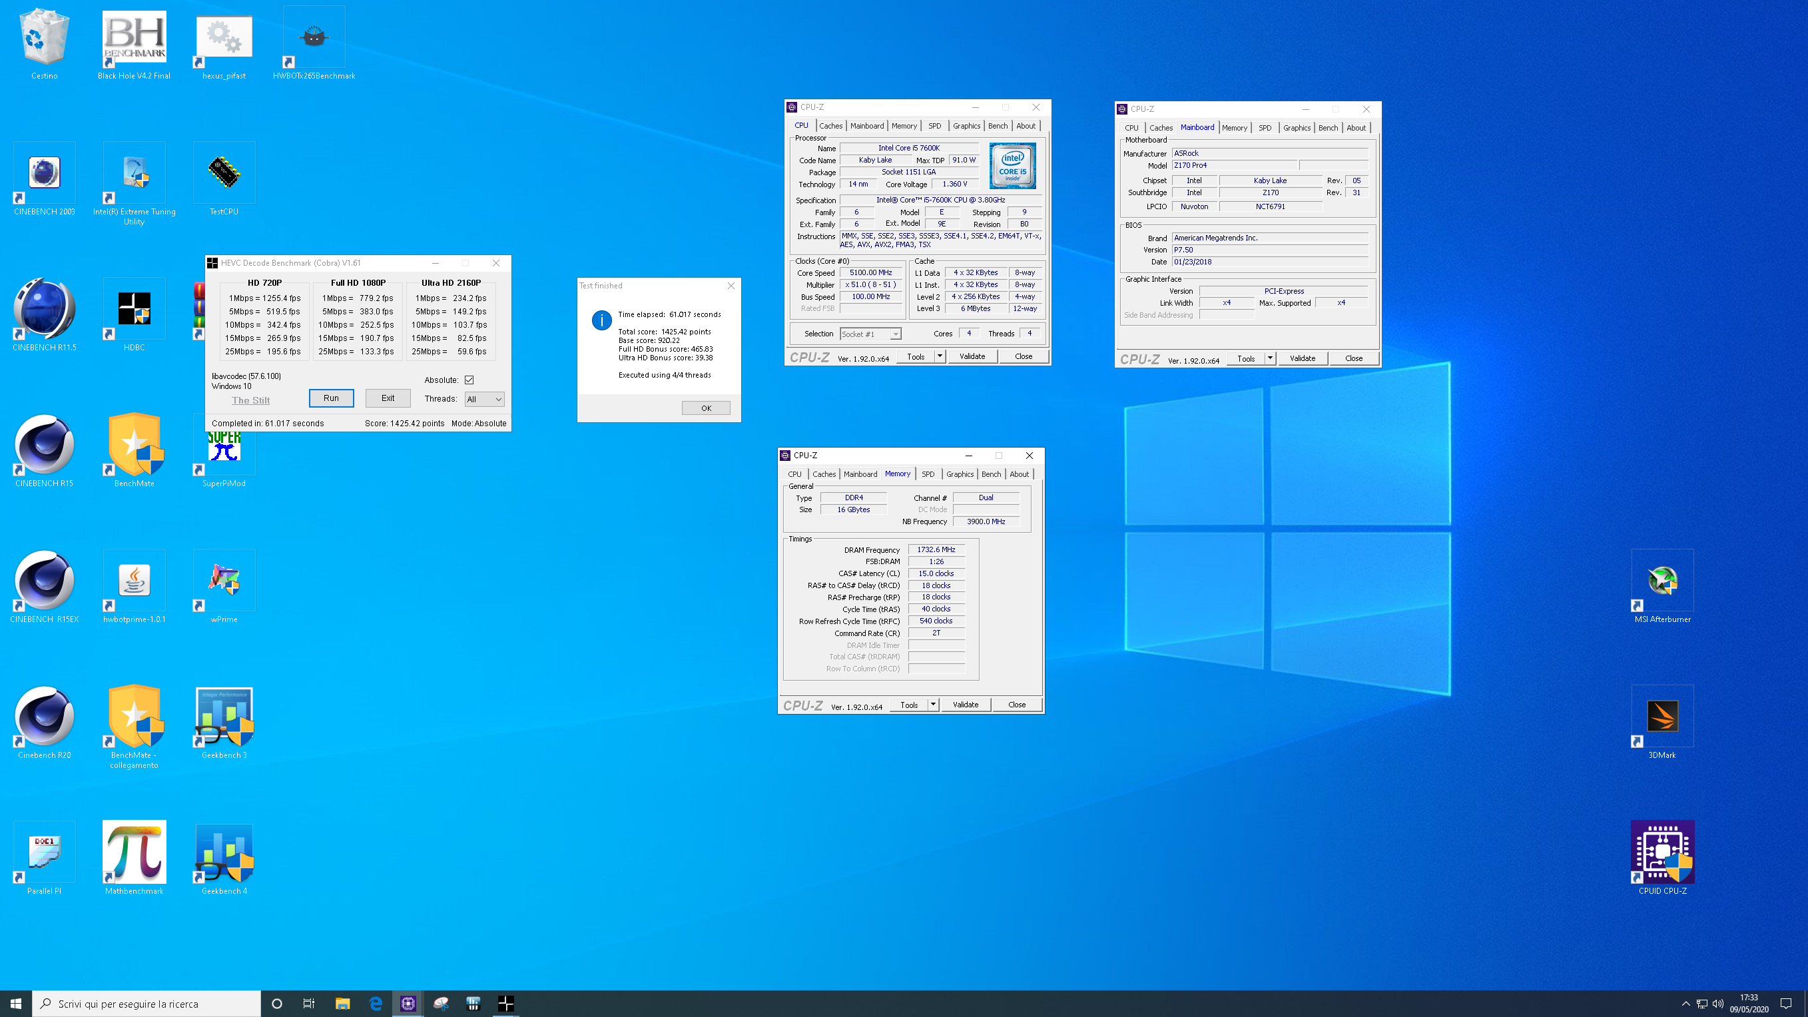Screen dimensions: 1808x1017
Task: Open Cinebench R20 shortcut
Action: (44, 723)
